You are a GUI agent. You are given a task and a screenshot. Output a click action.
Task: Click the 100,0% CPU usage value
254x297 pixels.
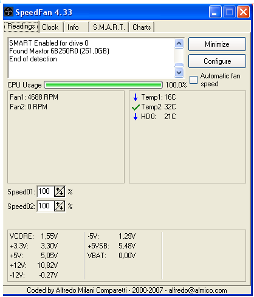(176, 85)
